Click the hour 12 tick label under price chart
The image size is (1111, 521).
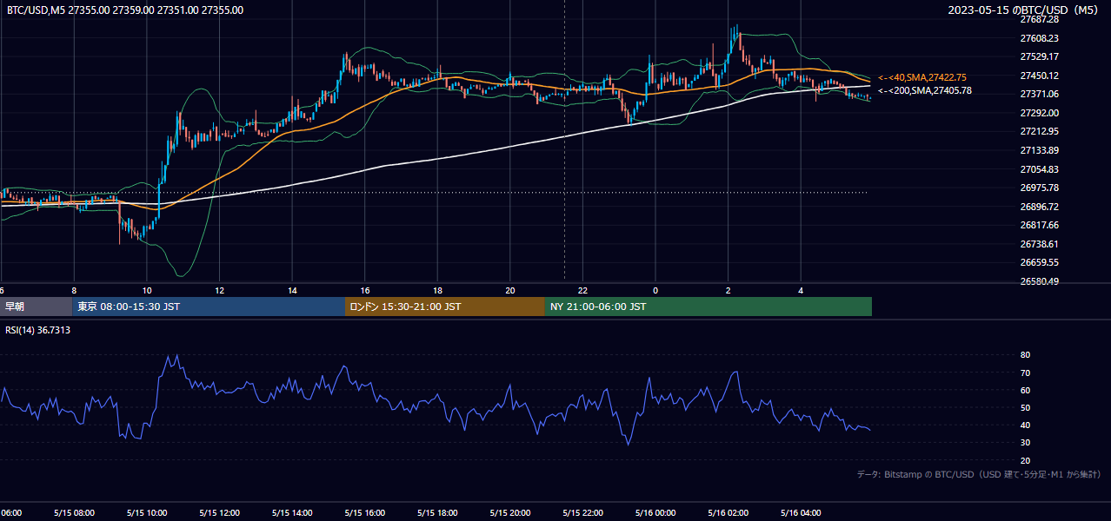click(219, 290)
